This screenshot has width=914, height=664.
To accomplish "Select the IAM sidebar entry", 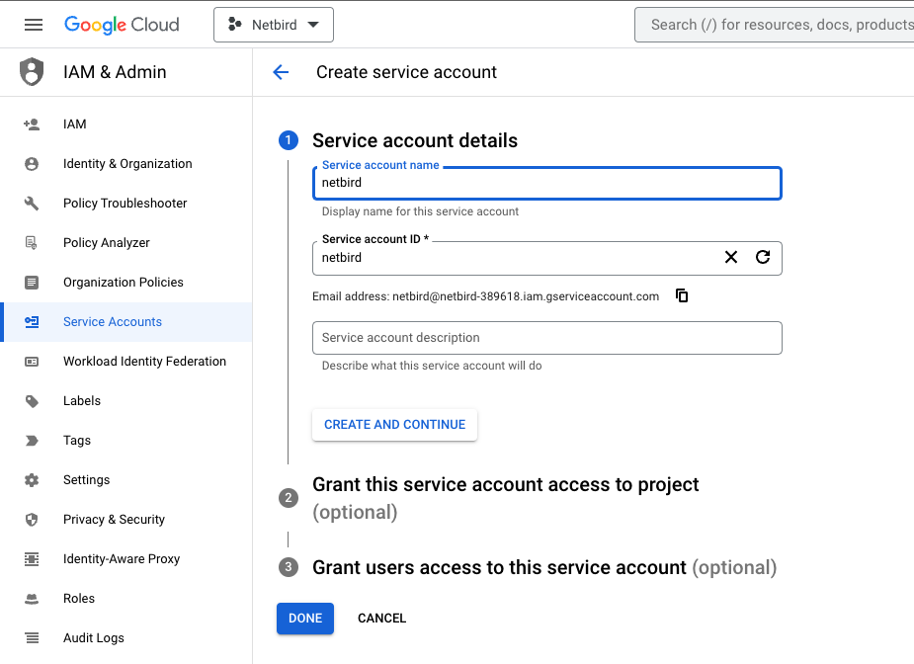I will coord(75,124).
